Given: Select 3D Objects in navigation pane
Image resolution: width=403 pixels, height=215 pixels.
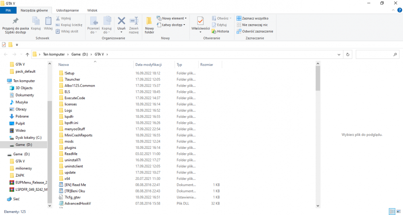Looking at the screenshot, I should point(21,88).
